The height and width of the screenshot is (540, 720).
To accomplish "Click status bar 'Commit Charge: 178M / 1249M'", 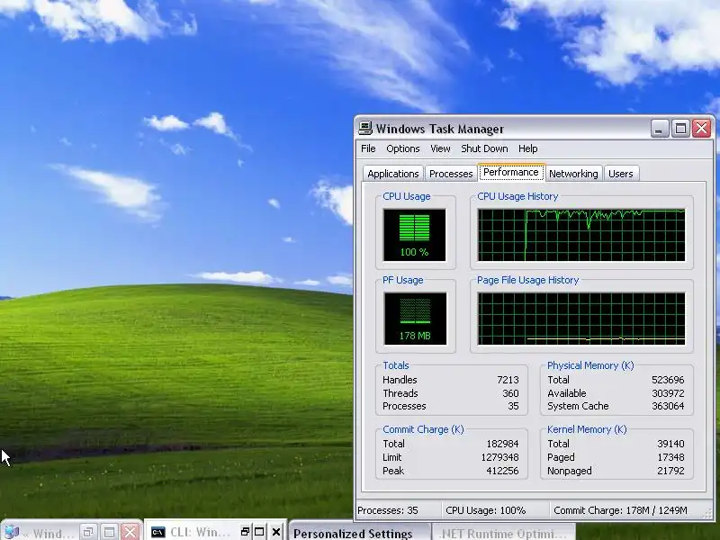I will pos(620,510).
